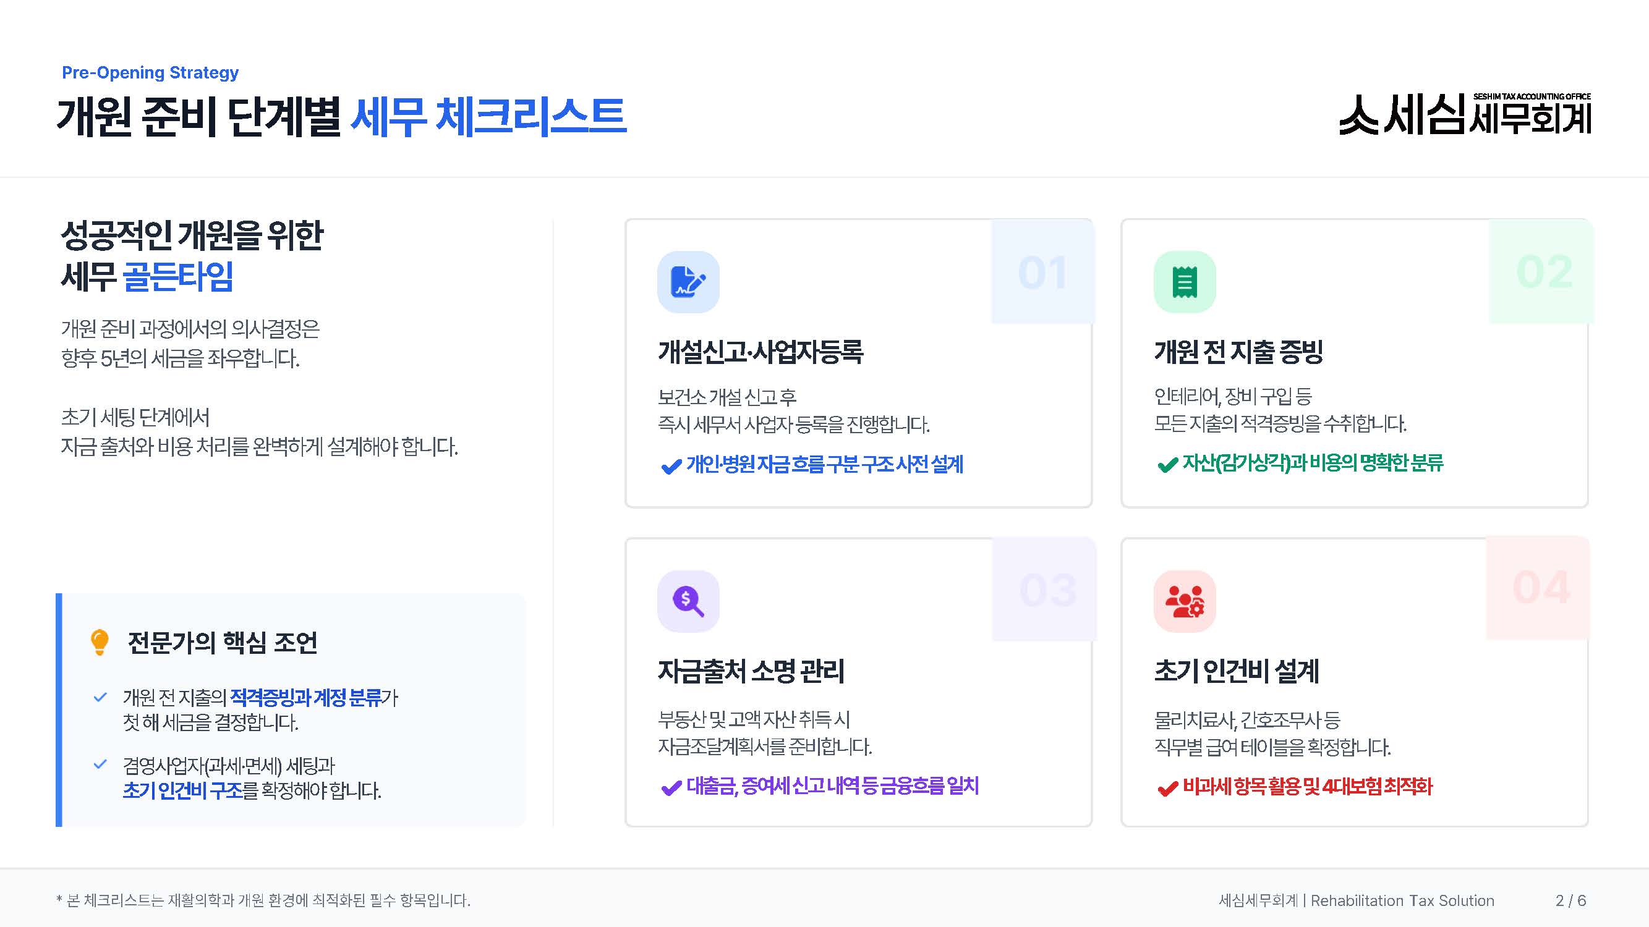Click the red checkmark before 비과세 text
This screenshot has height=927, width=1649.
point(1167,788)
